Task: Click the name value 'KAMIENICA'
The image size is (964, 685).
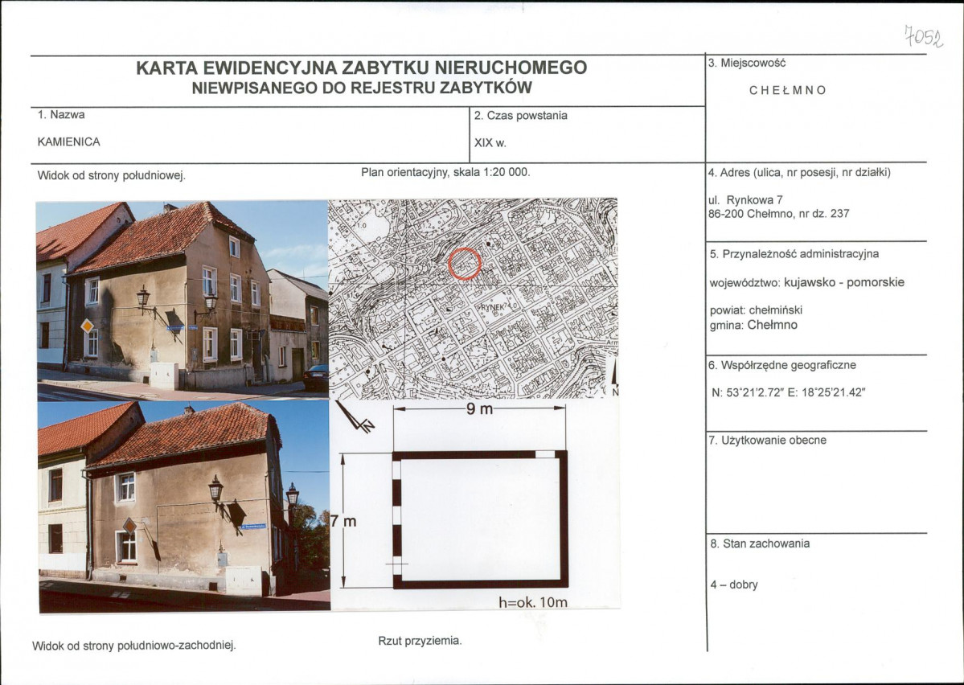Action: [x=69, y=142]
